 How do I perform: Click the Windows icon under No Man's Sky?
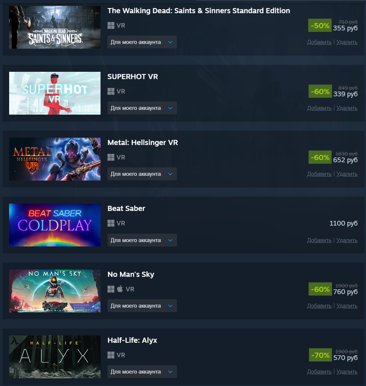click(x=111, y=289)
